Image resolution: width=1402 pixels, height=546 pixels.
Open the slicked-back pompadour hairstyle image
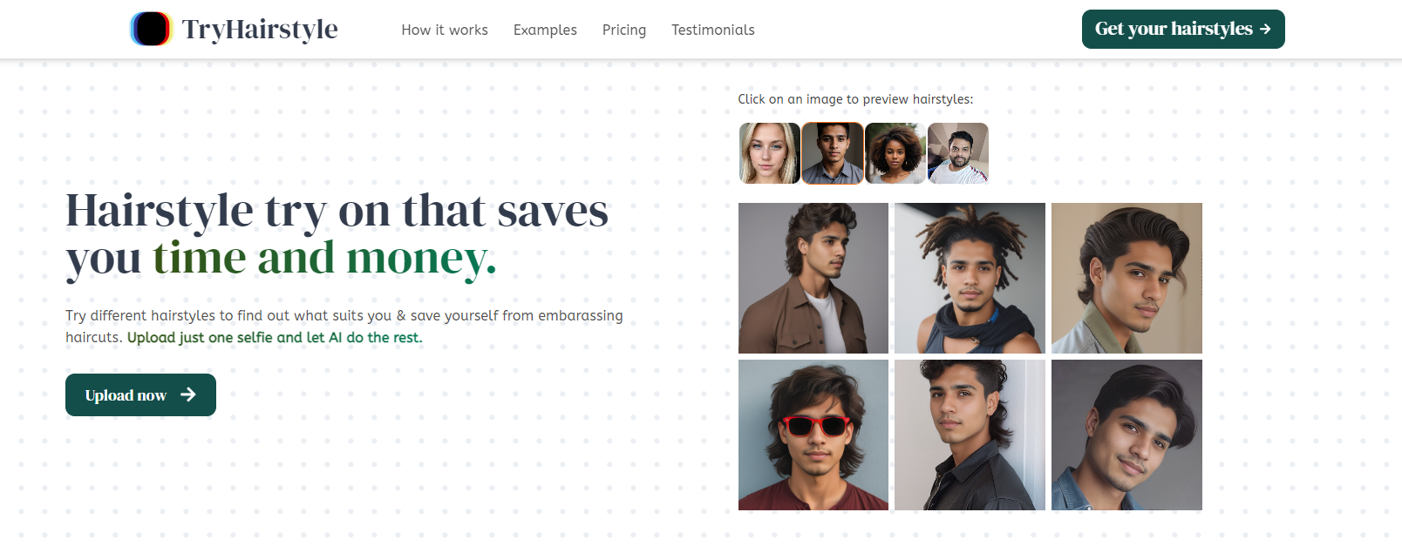coord(1126,278)
